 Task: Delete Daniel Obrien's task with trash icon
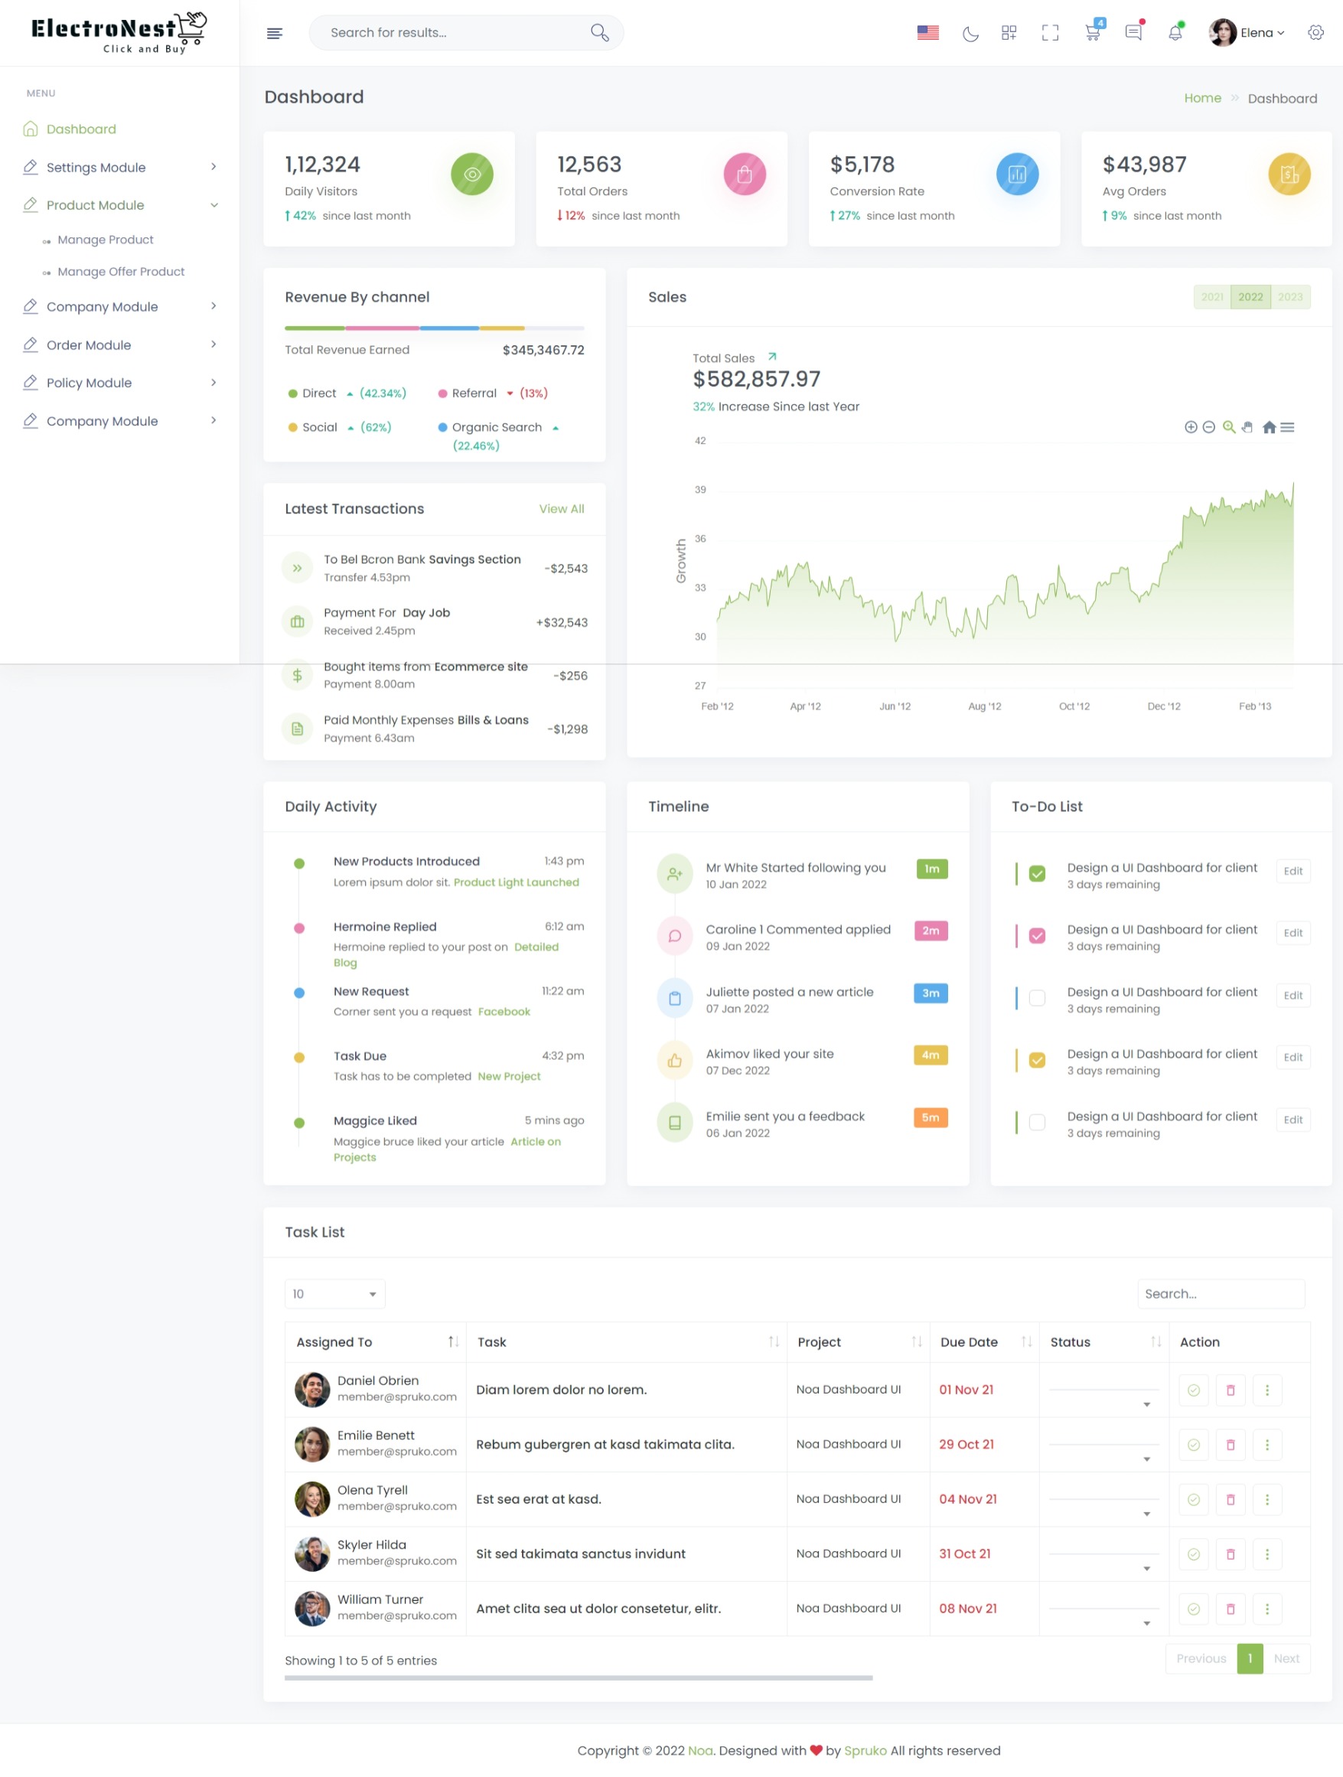click(x=1230, y=1390)
